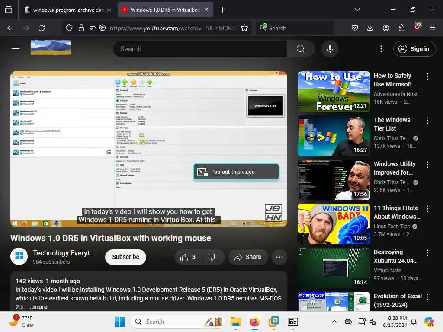Open options for Windows Utility Improved video
This screenshot has height=332, width=443.
[427, 165]
